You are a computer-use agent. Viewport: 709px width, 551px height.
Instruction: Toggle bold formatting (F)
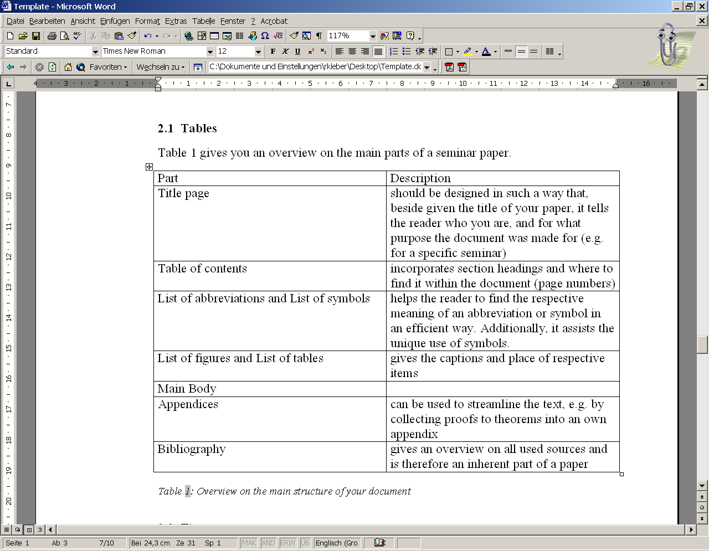pos(273,52)
